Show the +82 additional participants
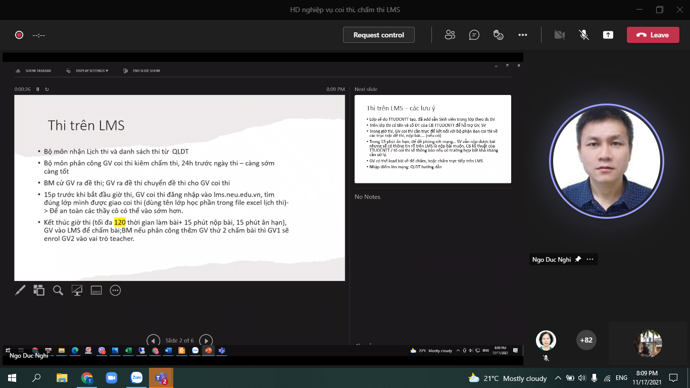This screenshot has width=690, height=388. [586, 340]
